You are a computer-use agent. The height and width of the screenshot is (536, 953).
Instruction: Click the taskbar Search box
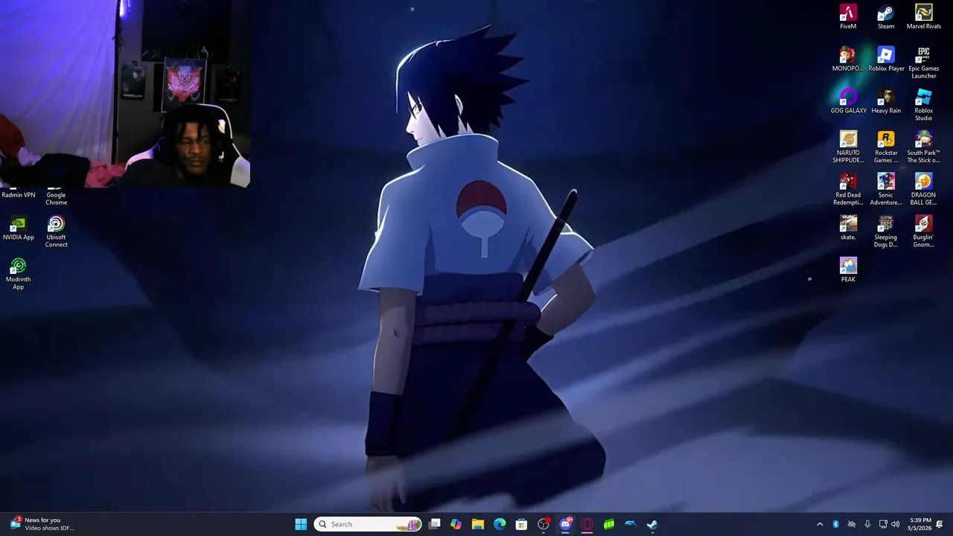pyautogui.click(x=368, y=524)
